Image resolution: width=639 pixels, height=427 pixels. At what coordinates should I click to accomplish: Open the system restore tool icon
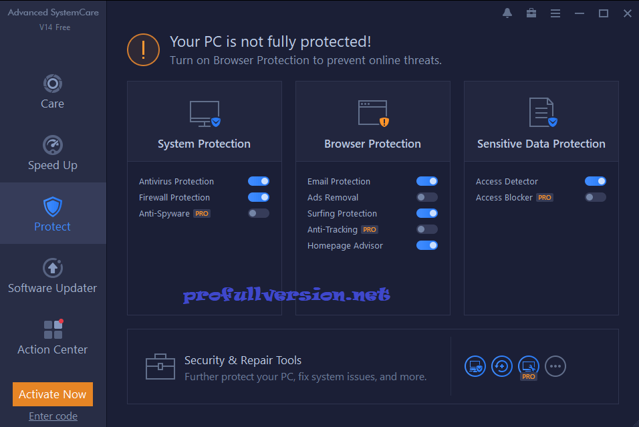tap(502, 366)
